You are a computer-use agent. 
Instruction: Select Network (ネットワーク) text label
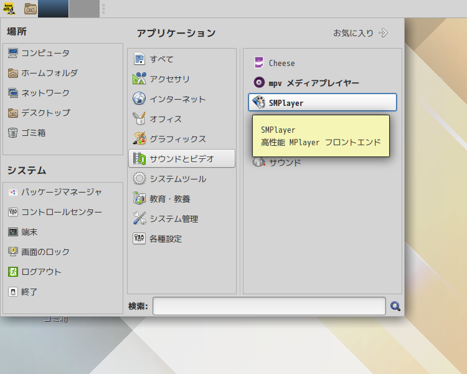tap(45, 93)
